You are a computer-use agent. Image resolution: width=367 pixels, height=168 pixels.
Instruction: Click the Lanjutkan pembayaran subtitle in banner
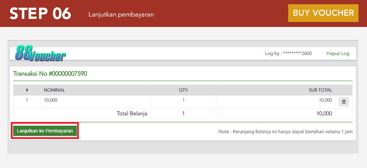121,15
